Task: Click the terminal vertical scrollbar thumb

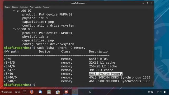Action: click(153, 84)
